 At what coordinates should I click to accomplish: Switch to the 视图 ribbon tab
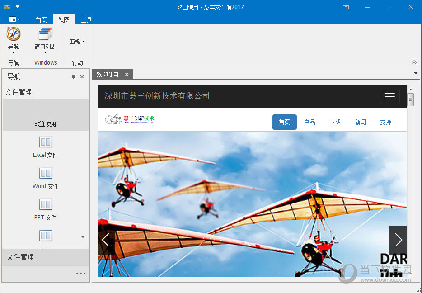coord(64,19)
